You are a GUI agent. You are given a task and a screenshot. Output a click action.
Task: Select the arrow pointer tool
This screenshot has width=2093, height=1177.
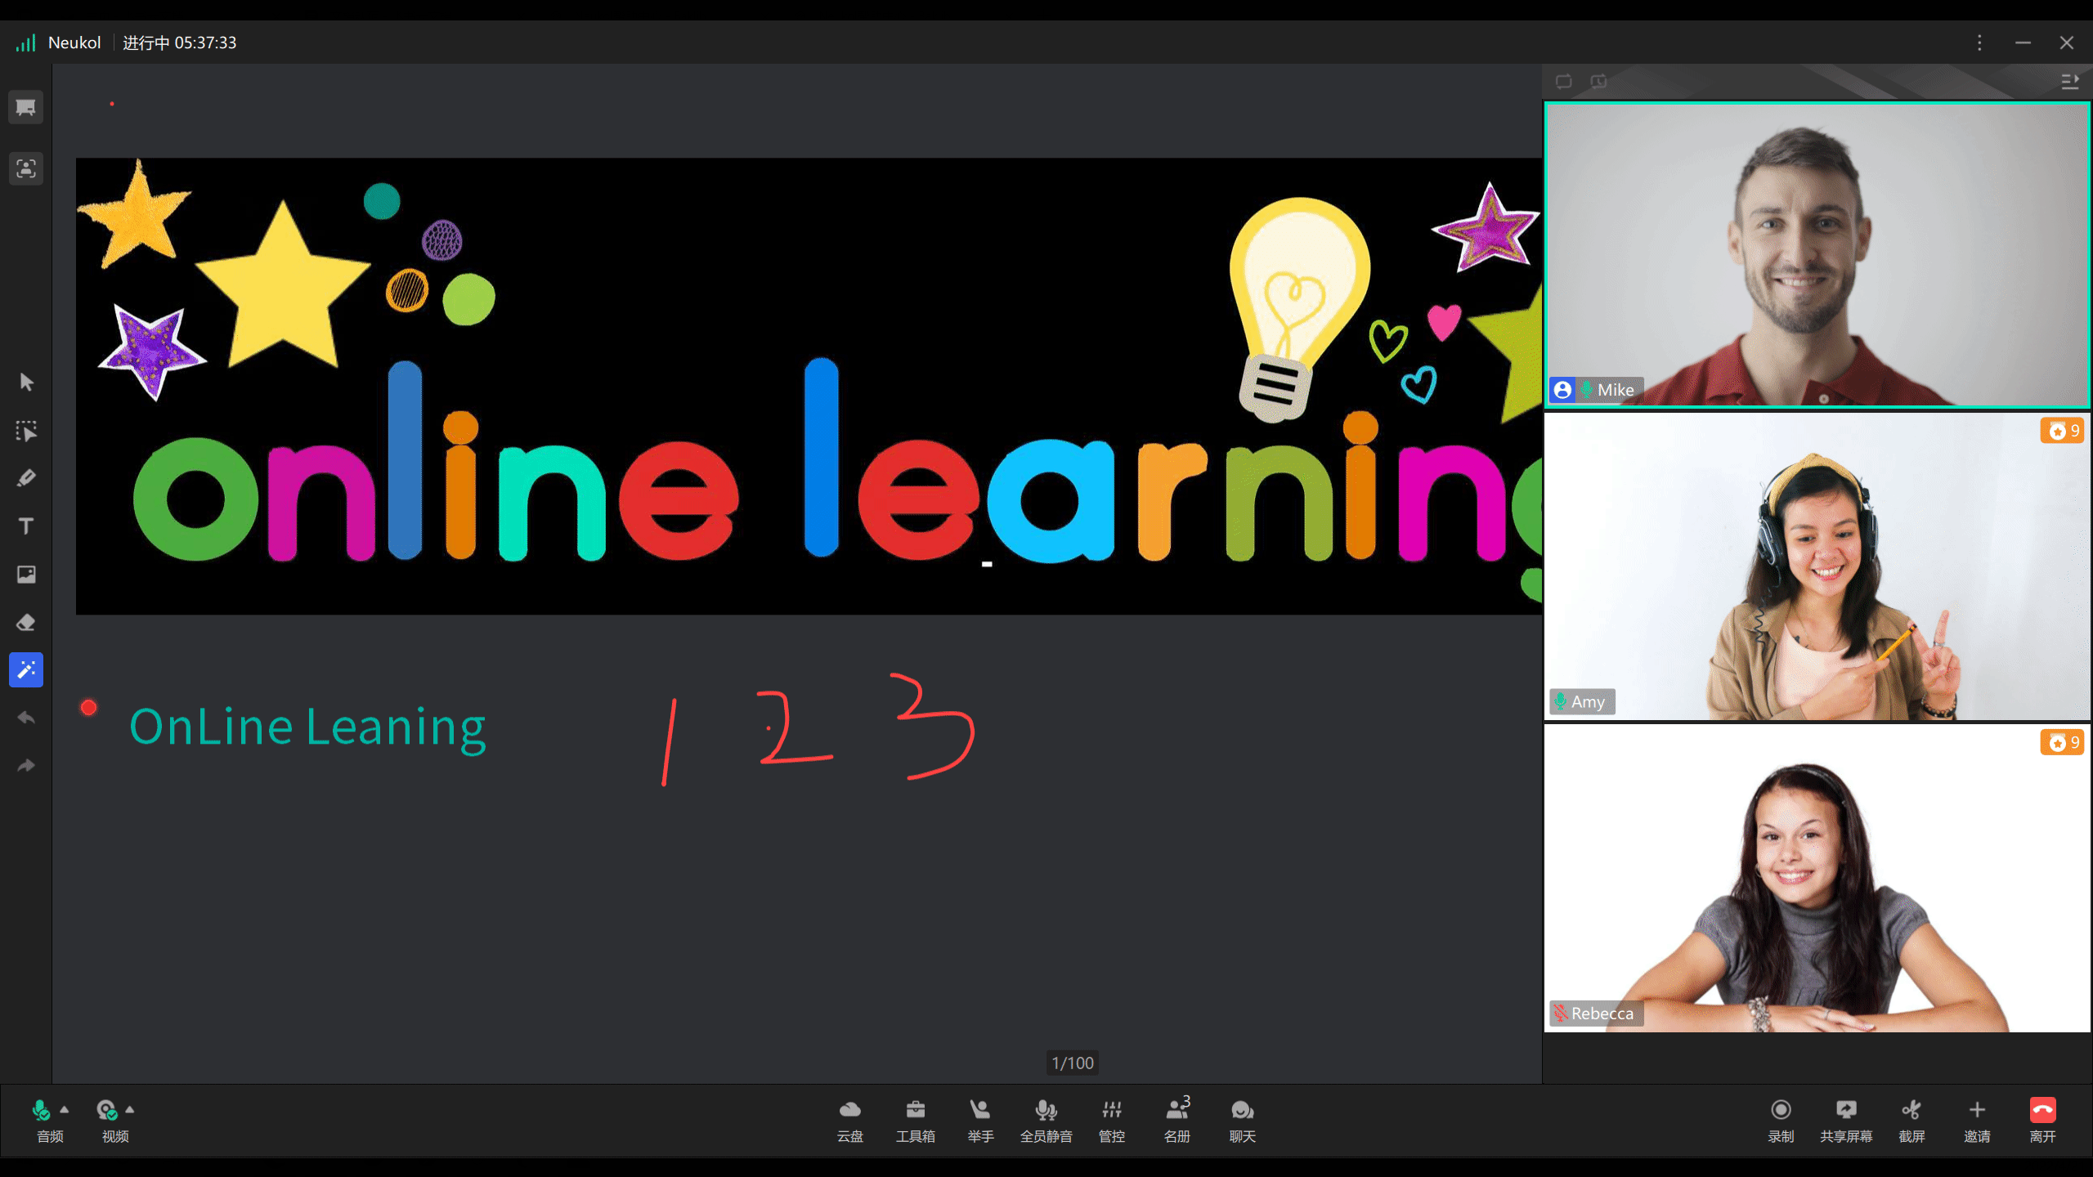click(26, 383)
